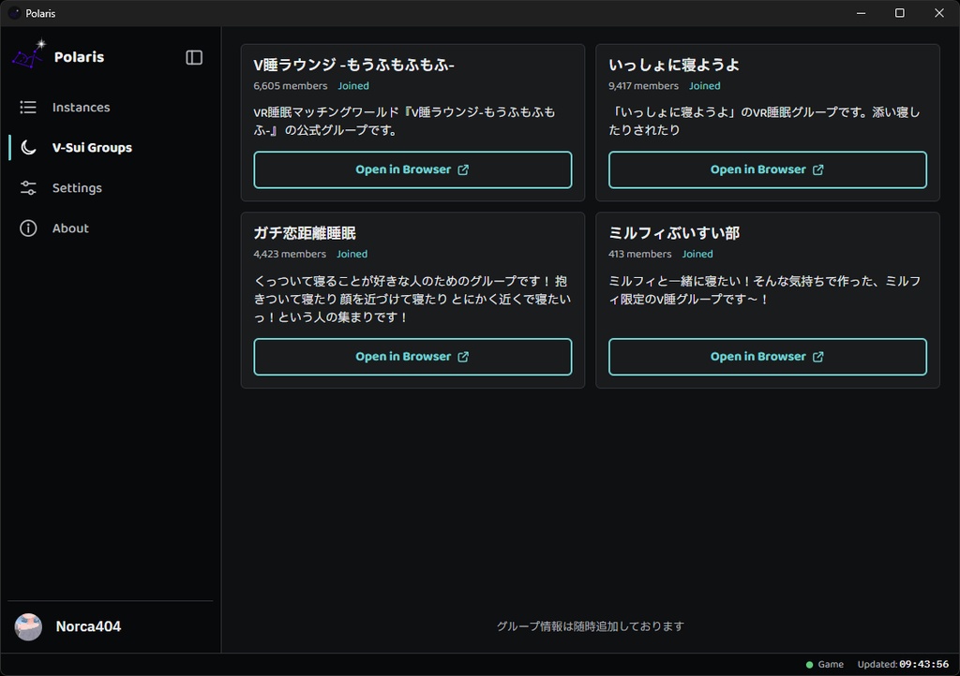Image resolution: width=960 pixels, height=676 pixels.
Task: Click the くっついて寝ること description text
Action: 412,299
